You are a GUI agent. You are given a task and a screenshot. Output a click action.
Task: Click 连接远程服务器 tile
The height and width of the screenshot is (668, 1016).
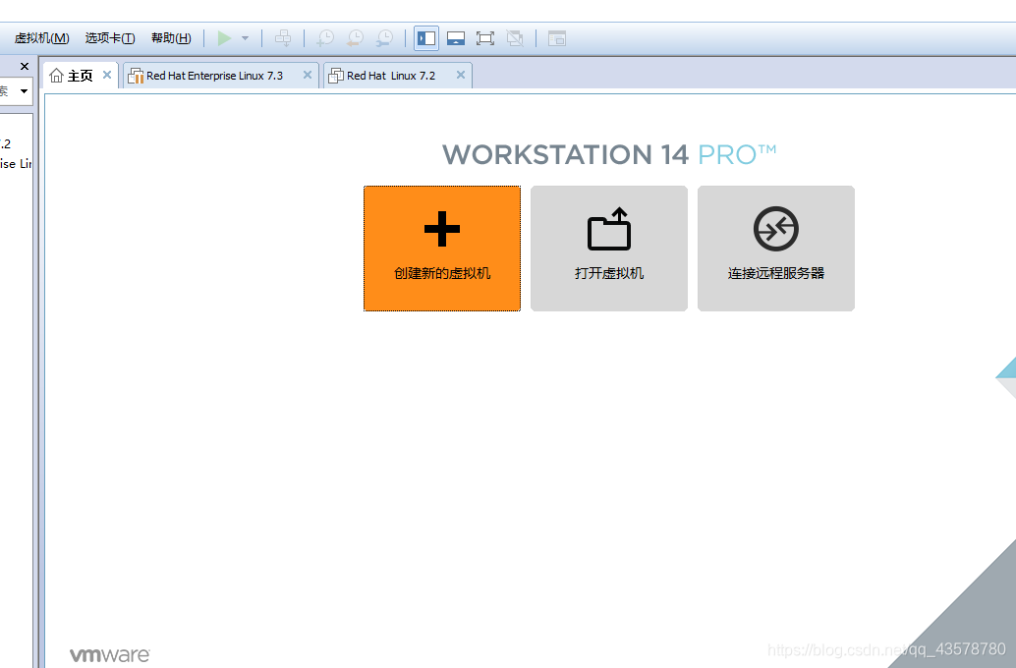[776, 249]
